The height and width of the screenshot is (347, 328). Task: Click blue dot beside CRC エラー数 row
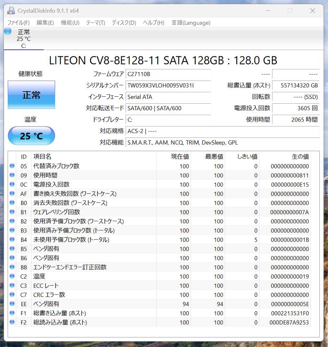coord(12,295)
